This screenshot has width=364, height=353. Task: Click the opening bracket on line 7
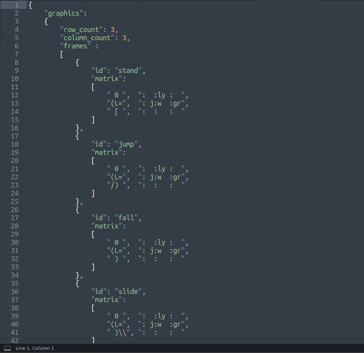[x=62, y=54]
